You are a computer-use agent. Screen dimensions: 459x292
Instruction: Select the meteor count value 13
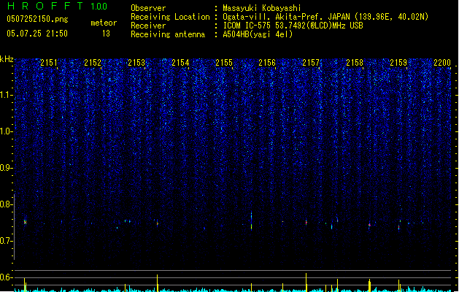click(x=106, y=34)
